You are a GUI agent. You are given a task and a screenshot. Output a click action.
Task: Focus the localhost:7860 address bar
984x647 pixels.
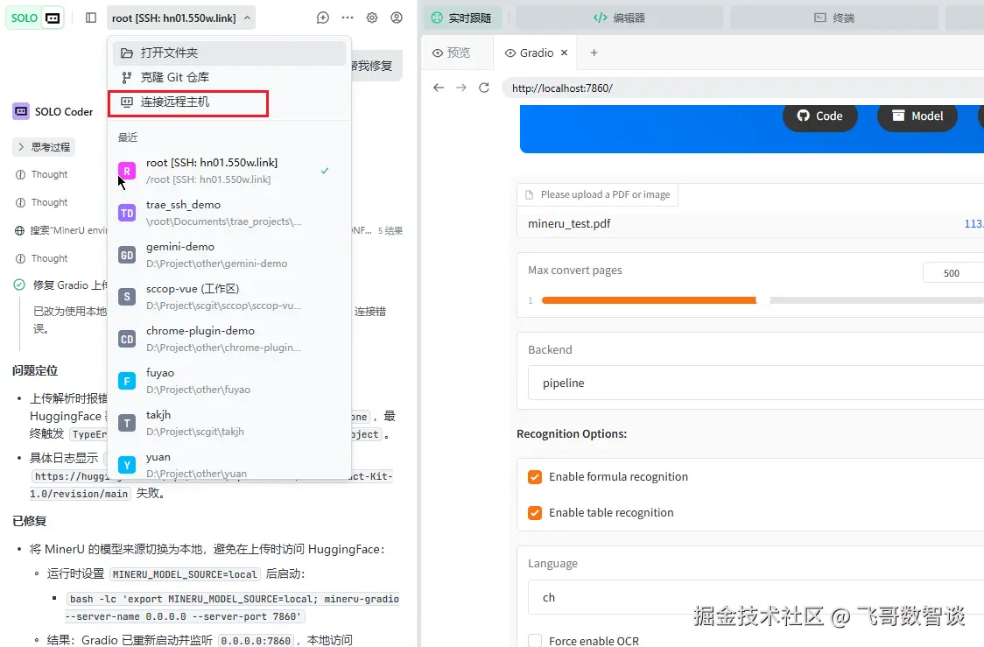tap(743, 88)
